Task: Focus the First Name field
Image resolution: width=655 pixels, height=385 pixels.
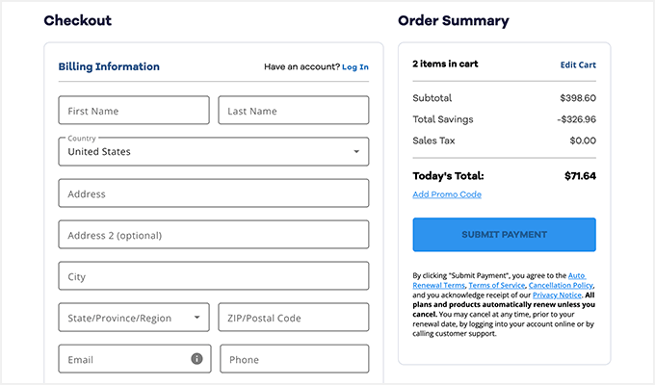Action: click(x=134, y=111)
